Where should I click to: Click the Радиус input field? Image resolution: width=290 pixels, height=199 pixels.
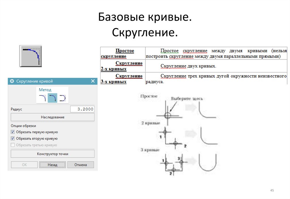(x=82, y=109)
